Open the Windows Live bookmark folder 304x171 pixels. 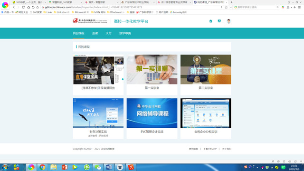(x=116, y=12)
